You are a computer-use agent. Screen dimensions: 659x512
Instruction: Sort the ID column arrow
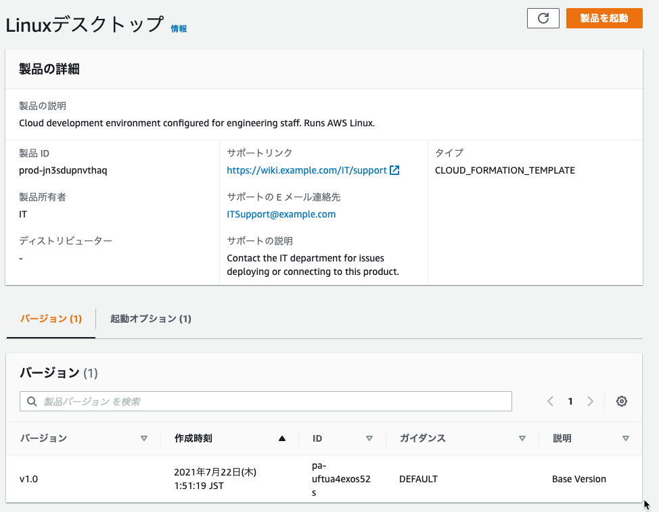pos(369,438)
